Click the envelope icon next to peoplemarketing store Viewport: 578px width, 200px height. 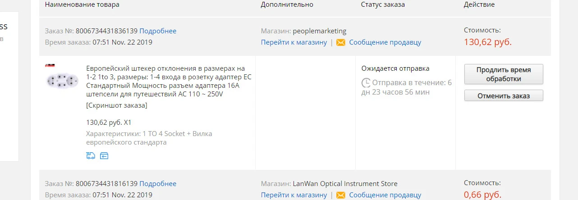pos(341,42)
